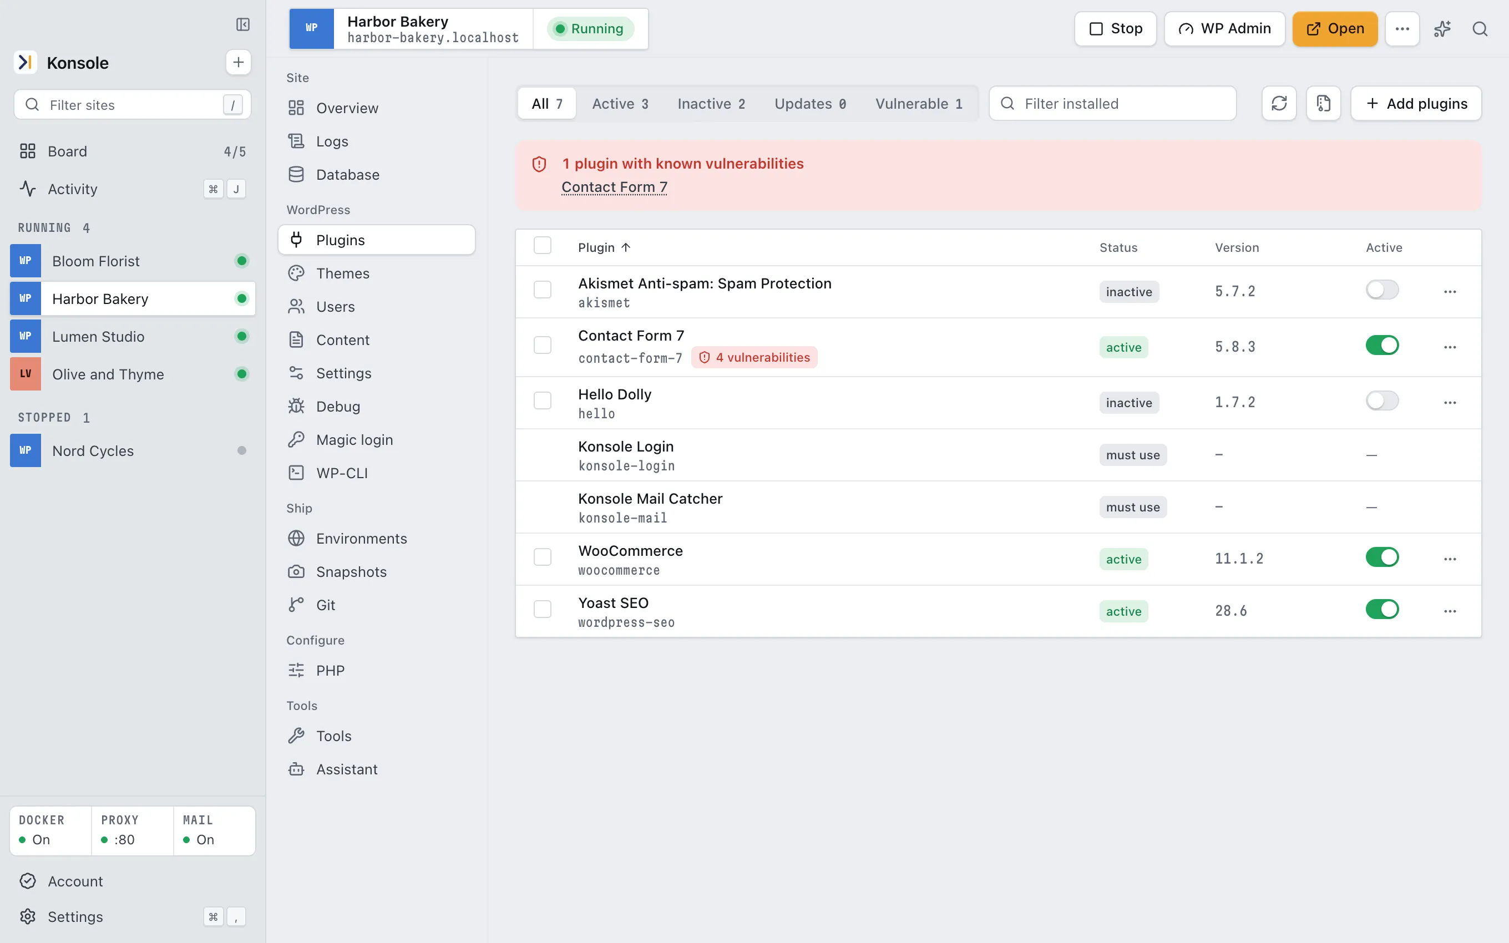The image size is (1509, 943).
Task: Click the sparkle assistant icon in header
Action: point(1442,29)
